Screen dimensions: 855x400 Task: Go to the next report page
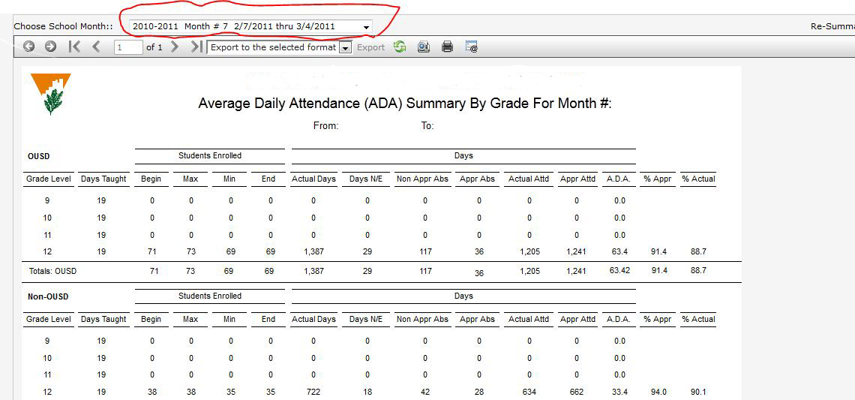point(175,47)
